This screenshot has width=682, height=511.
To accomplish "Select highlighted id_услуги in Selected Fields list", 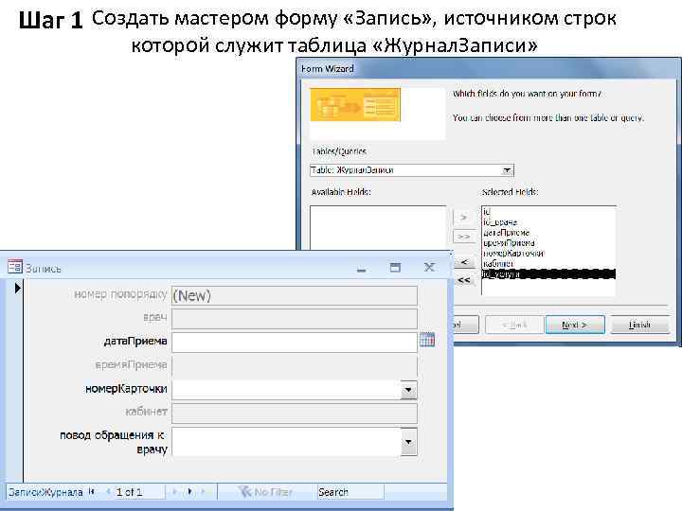I will click(x=548, y=274).
